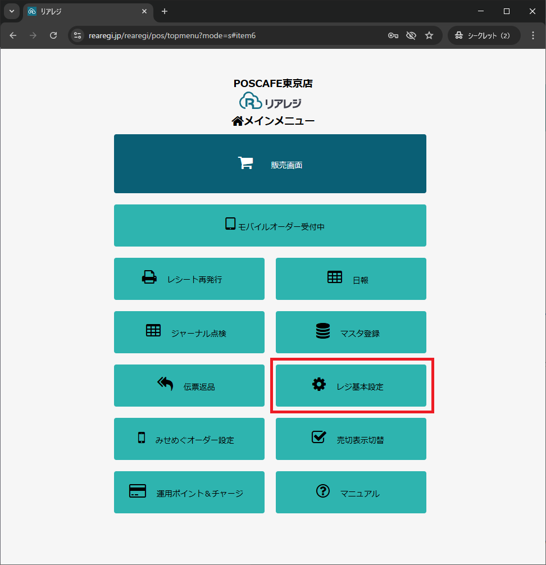Open site information icon in address bar

78,35
